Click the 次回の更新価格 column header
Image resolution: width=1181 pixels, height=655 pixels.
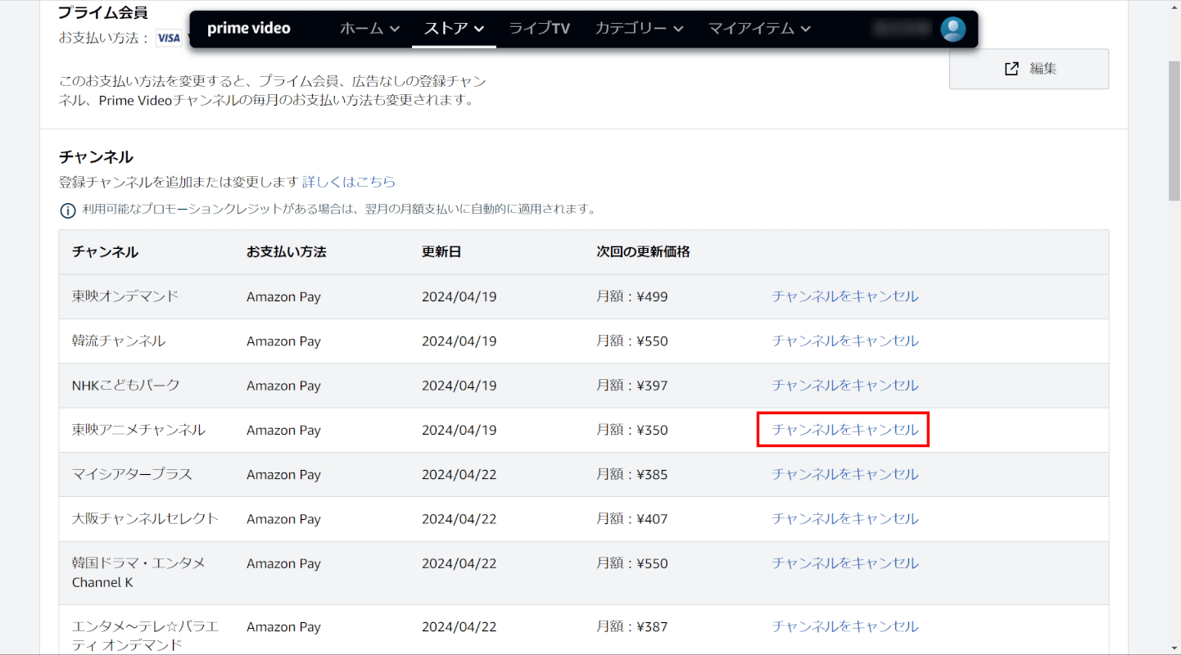coord(643,251)
